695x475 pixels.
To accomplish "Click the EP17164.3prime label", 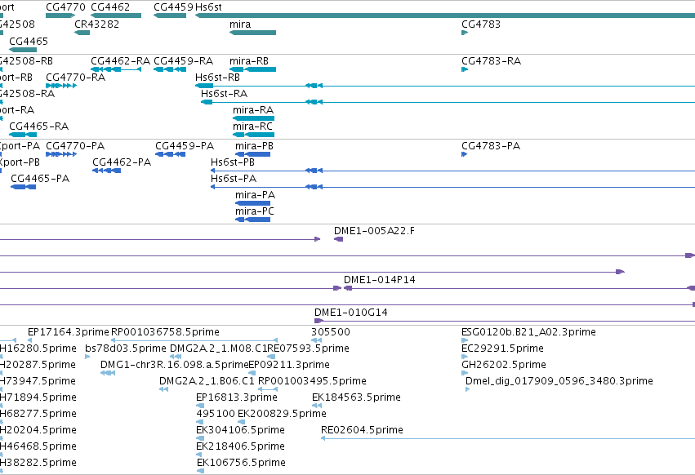I will coord(69,332).
